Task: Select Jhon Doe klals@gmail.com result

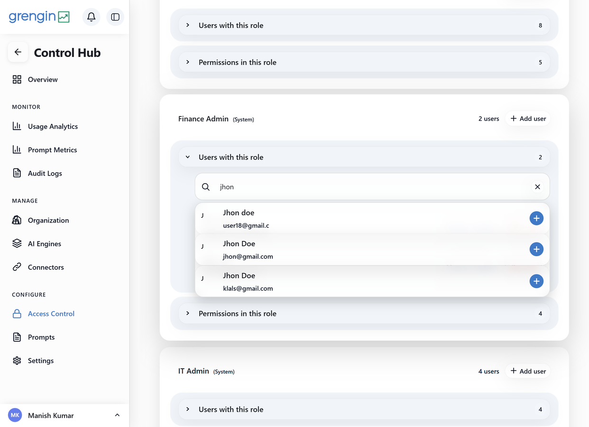Action: tap(372, 281)
